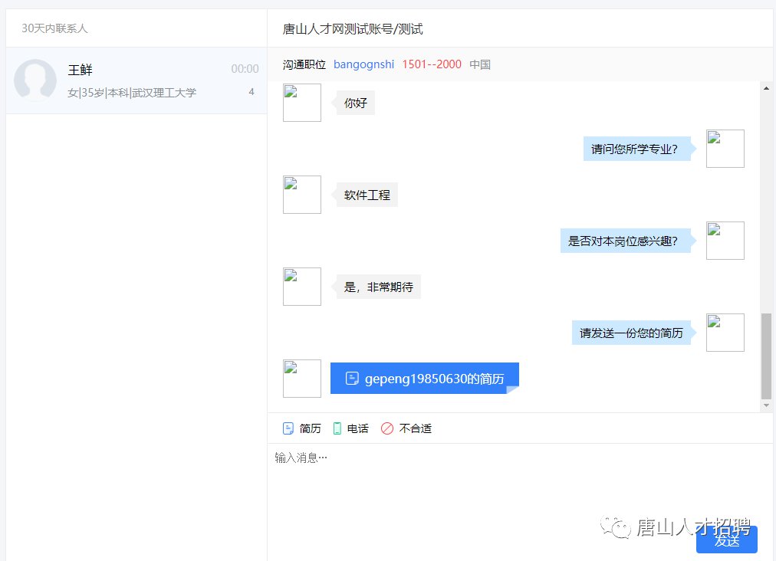Click the 30天内联系人 header
The image size is (776, 561).
point(54,28)
